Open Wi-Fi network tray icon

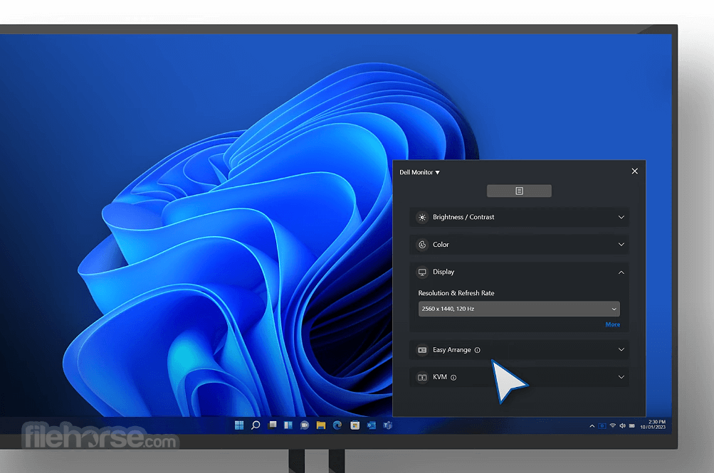612,425
